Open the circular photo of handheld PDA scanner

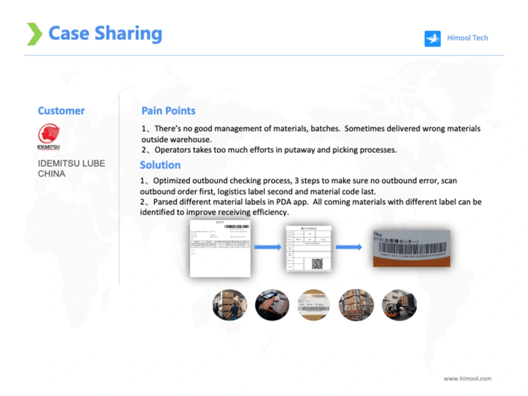(272, 305)
